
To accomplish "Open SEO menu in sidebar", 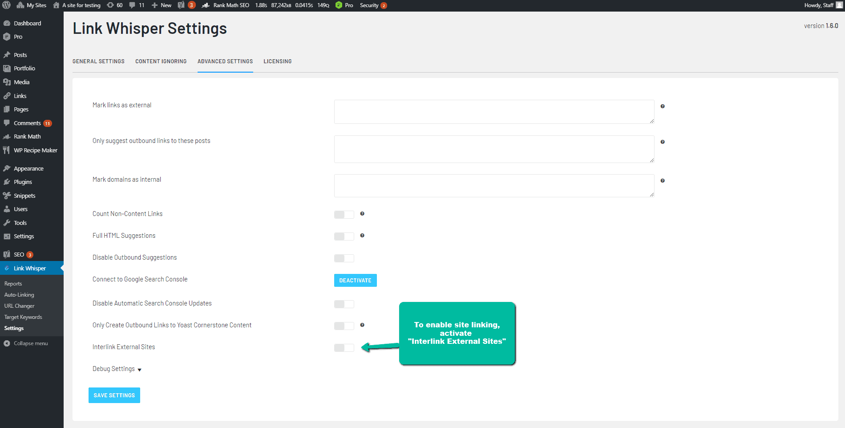I will pyautogui.click(x=32, y=255).
